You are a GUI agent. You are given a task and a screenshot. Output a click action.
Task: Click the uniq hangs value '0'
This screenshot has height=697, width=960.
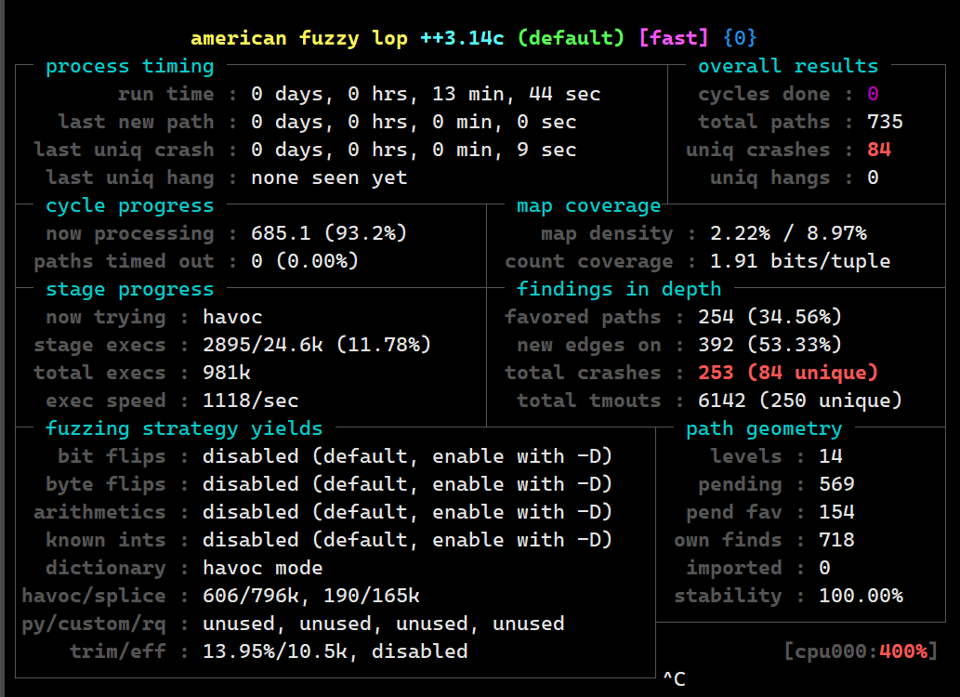click(x=873, y=178)
